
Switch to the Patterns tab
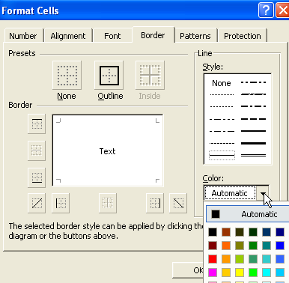195,36
